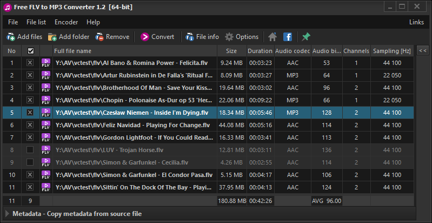432x223 pixels.
Task: Sort by the Audio codec header
Action: (293, 51)
